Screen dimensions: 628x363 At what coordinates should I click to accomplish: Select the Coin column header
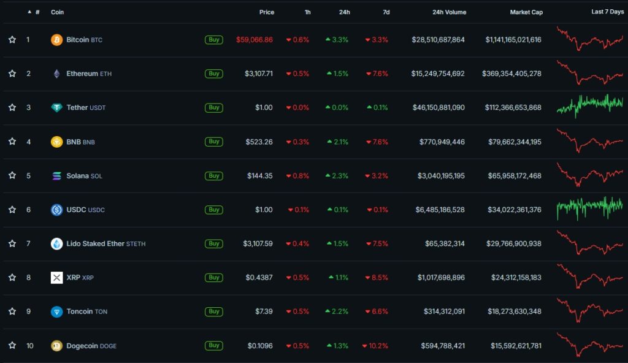57,12
